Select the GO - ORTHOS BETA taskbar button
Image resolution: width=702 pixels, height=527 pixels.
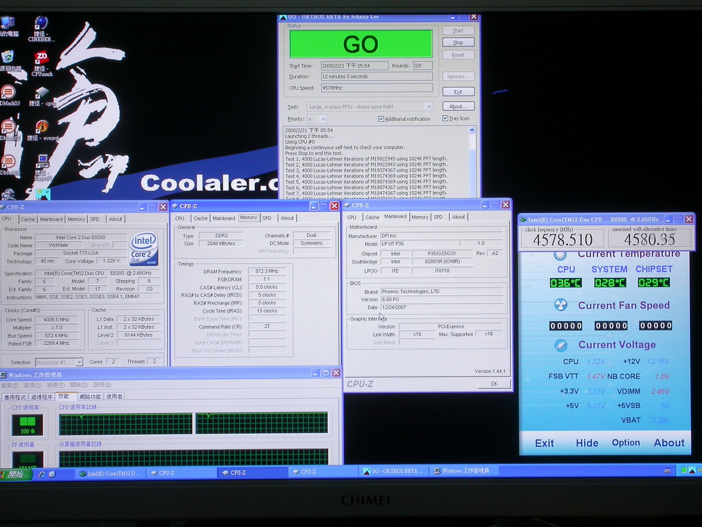pos(394,471)
